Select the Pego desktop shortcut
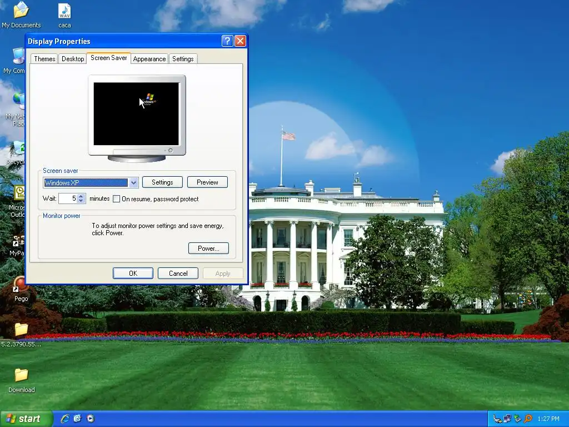Image resolution: width=569 pixels, height=427 pixels. (x=21, y=289)
